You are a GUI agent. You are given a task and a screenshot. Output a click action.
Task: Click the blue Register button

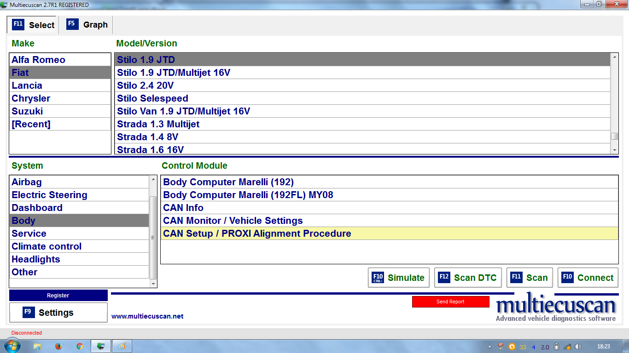[58, 296]
